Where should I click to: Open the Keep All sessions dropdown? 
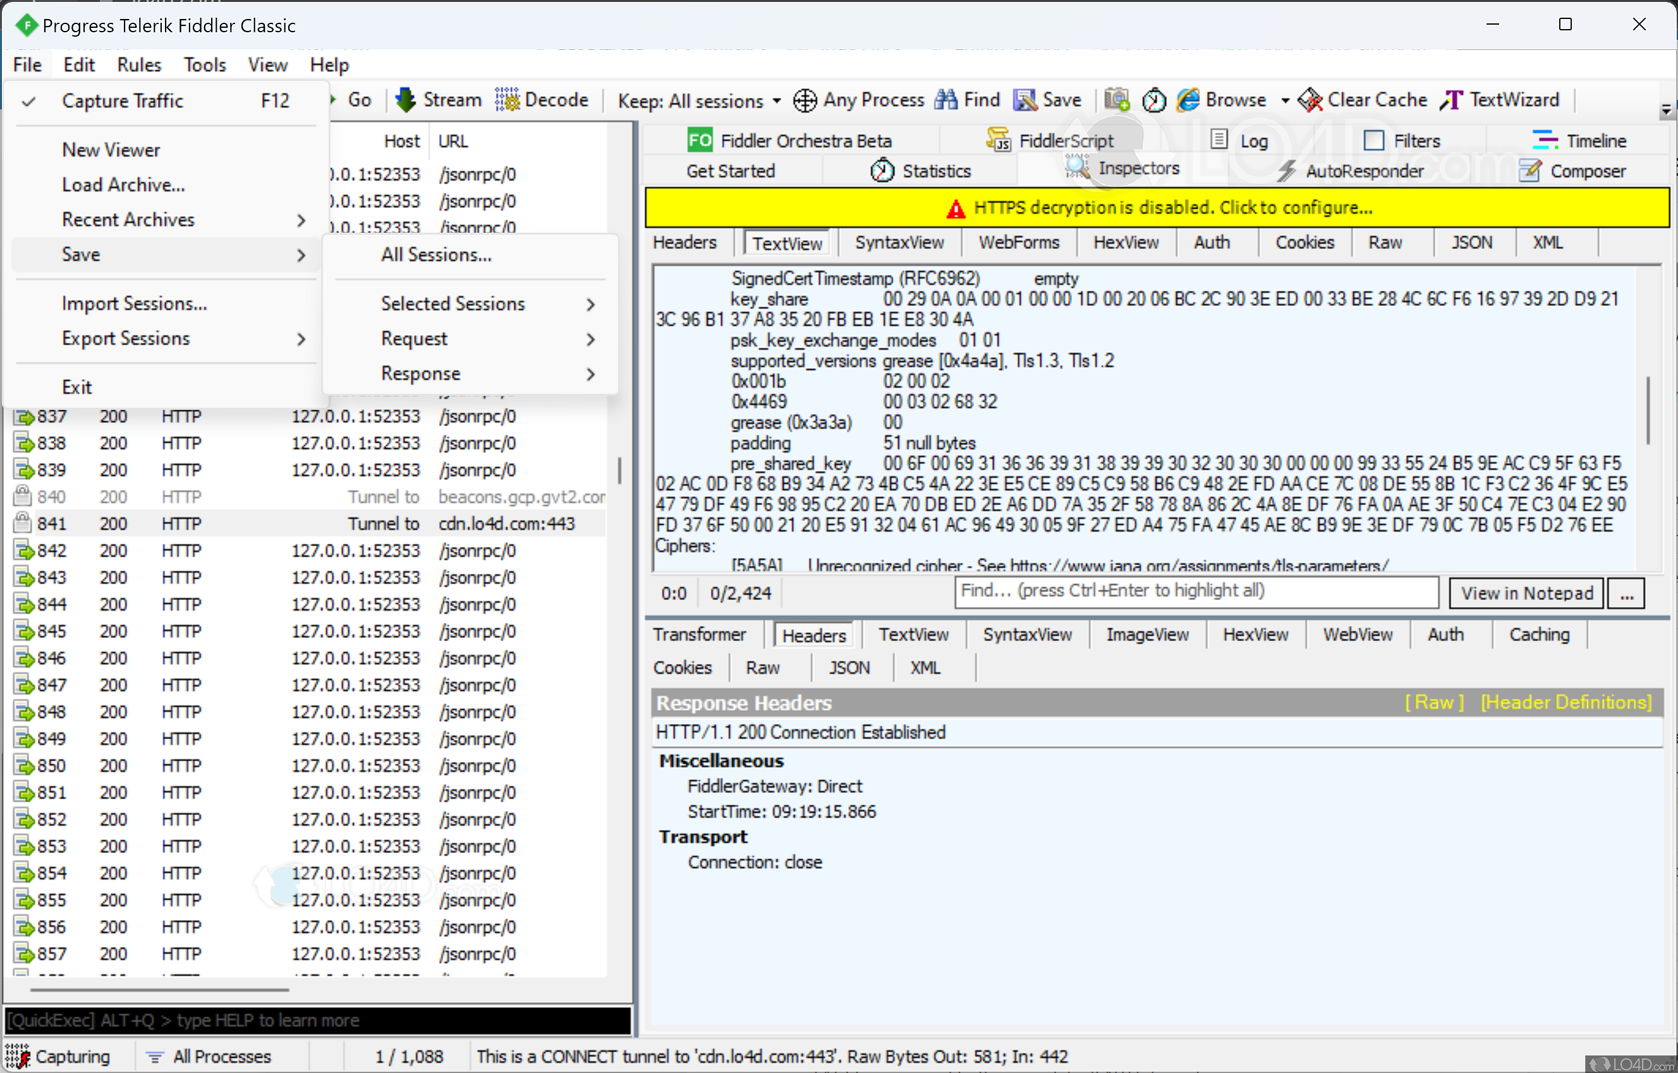coord(775,98)
